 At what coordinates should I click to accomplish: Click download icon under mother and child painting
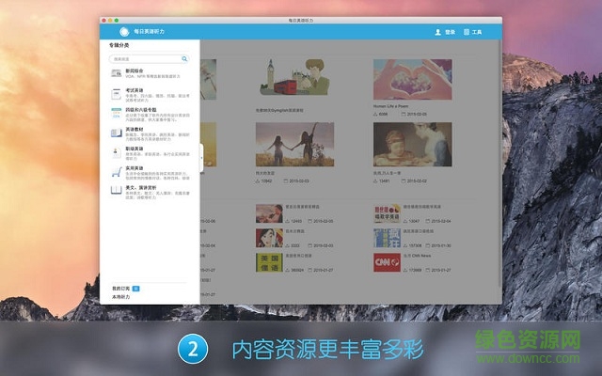375,180
